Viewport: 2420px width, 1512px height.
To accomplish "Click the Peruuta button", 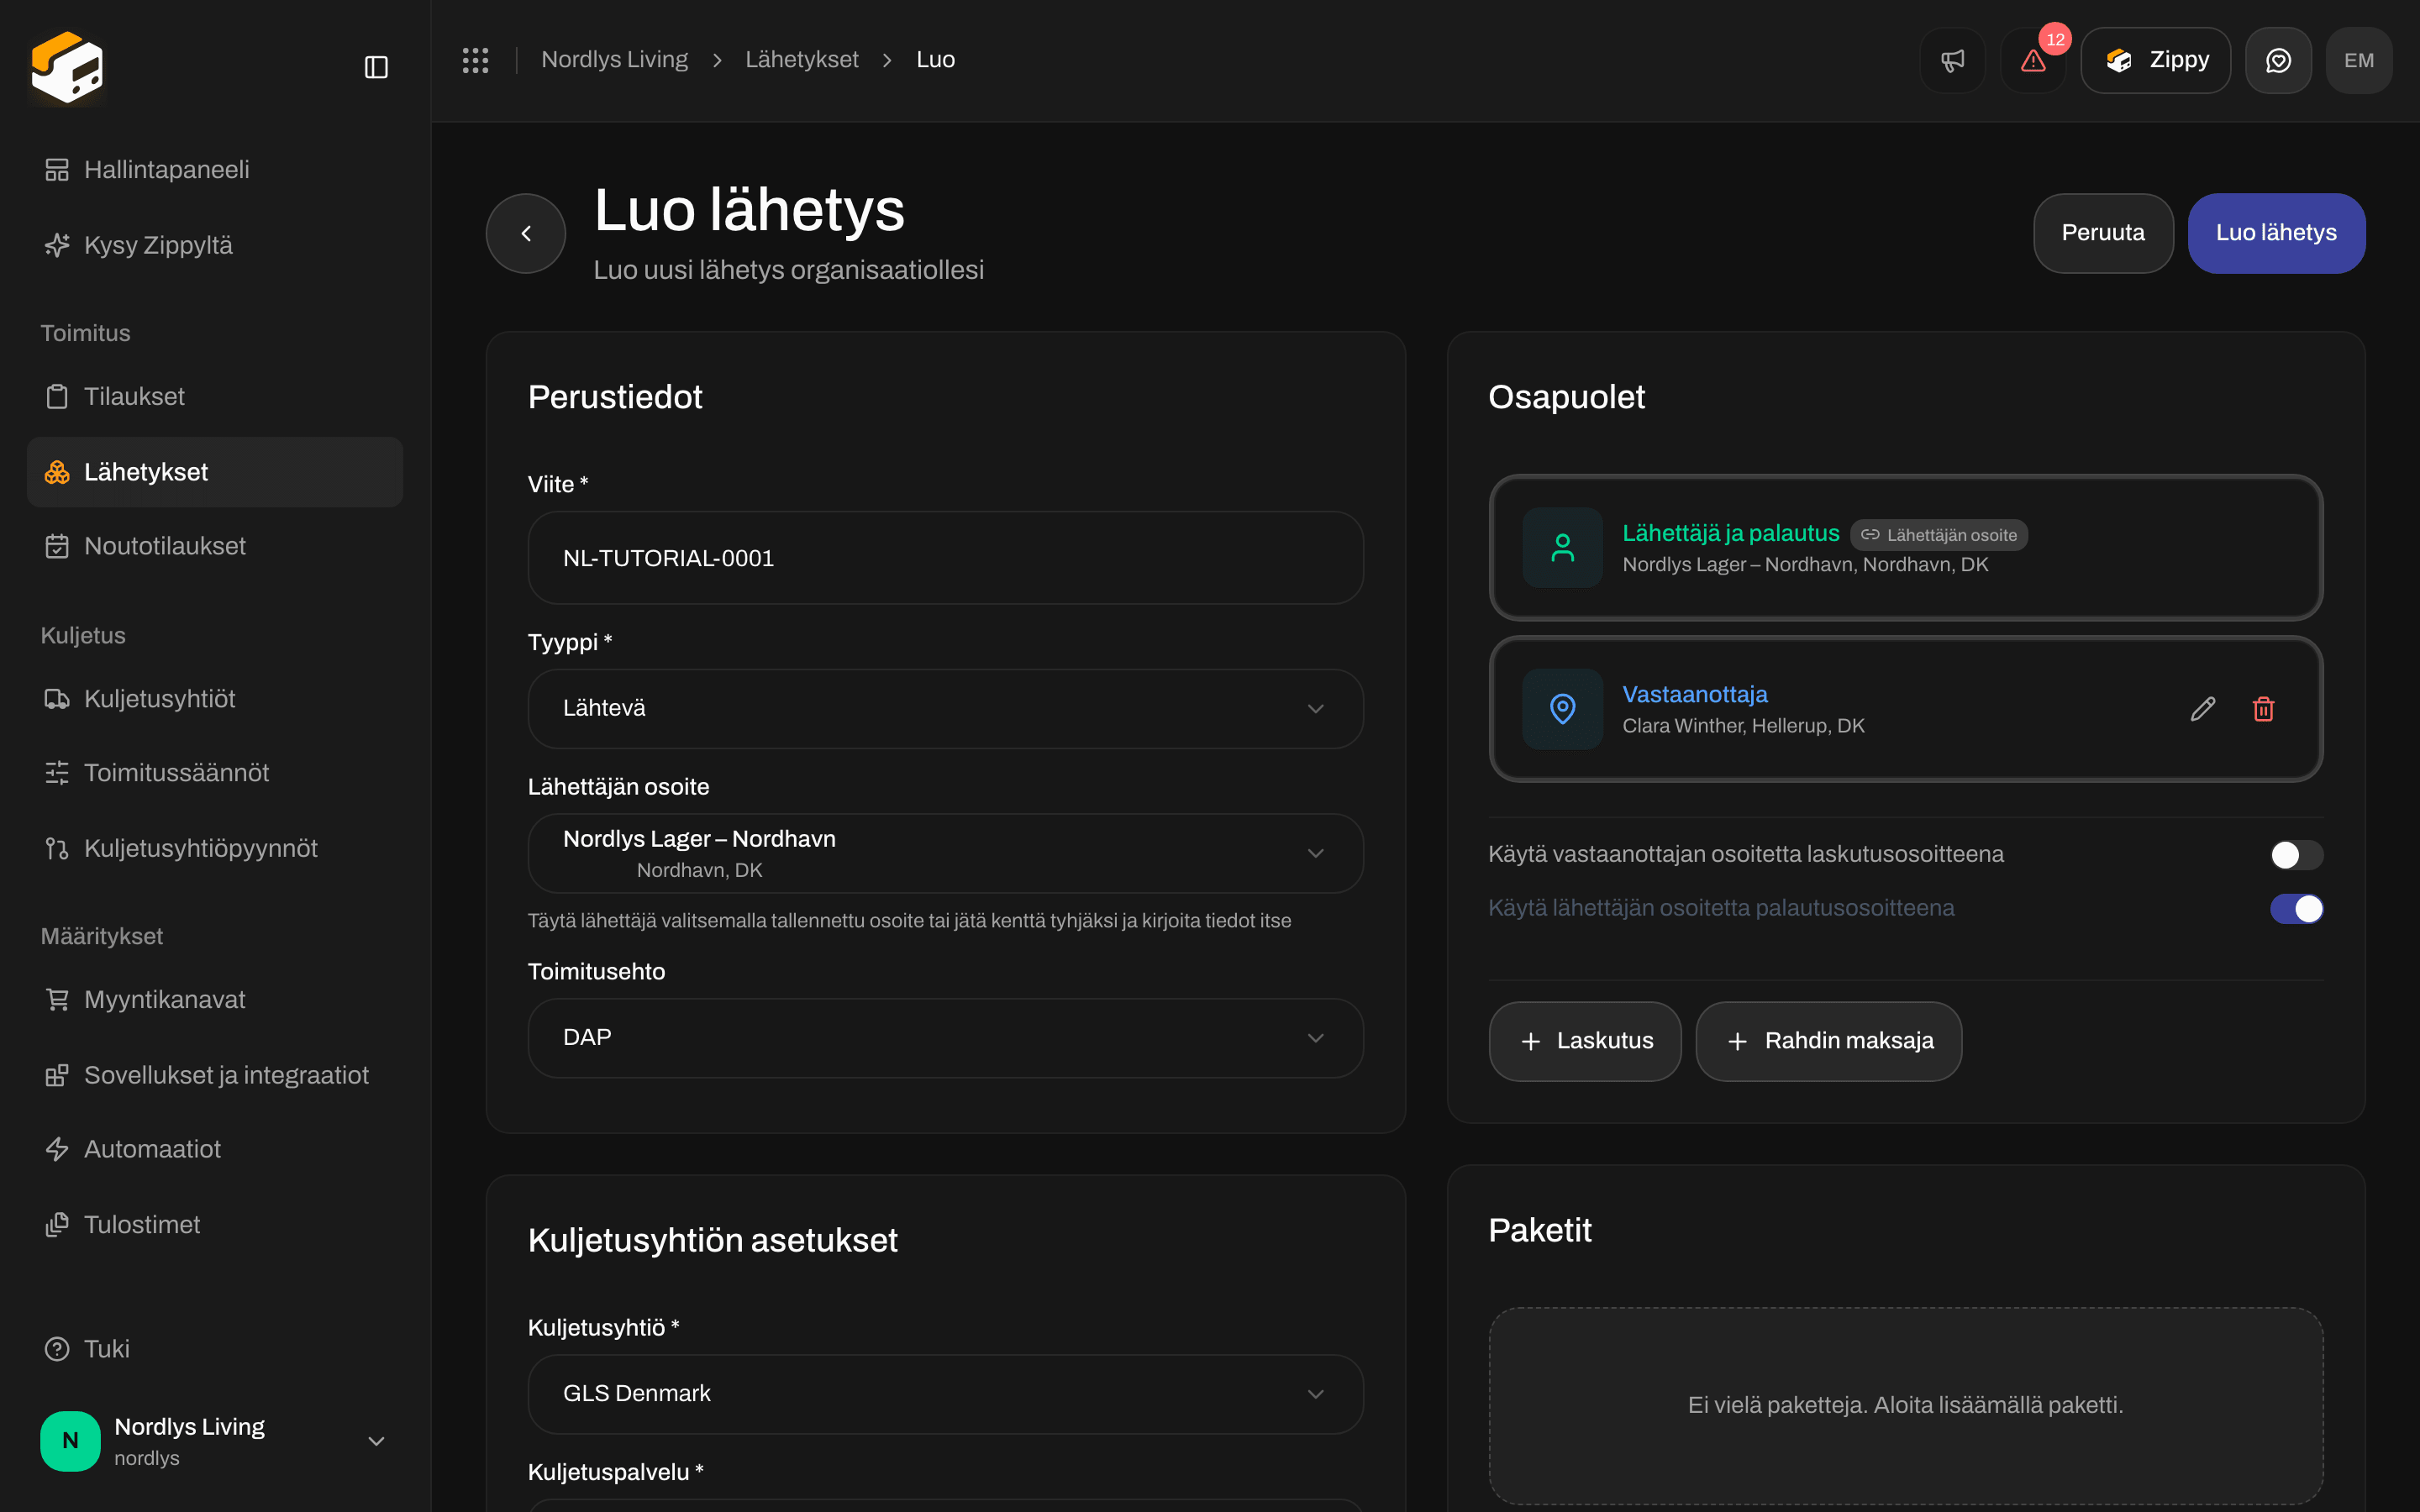I will [x=2103, y=233].
